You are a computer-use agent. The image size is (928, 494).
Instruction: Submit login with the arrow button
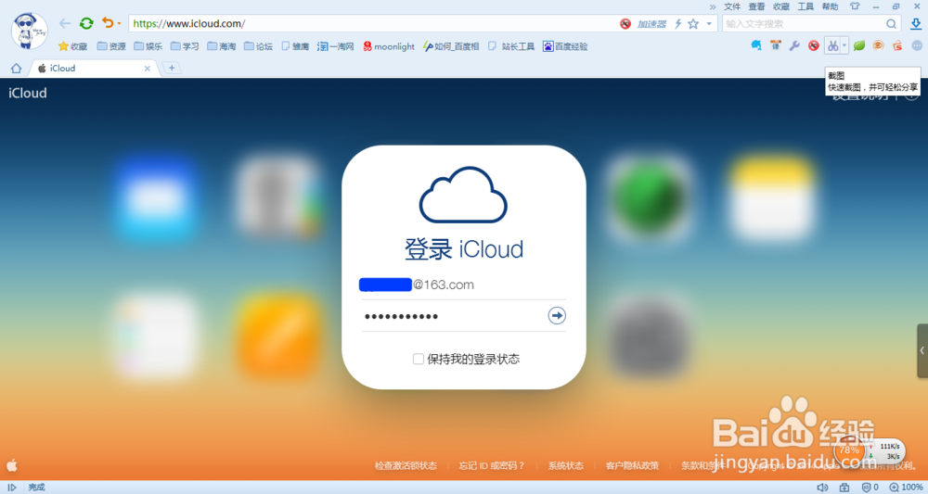[556, 315]
